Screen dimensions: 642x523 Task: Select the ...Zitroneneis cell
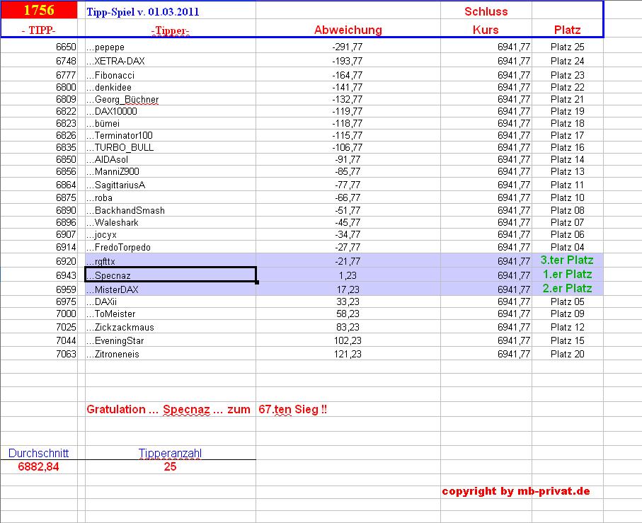171,354
